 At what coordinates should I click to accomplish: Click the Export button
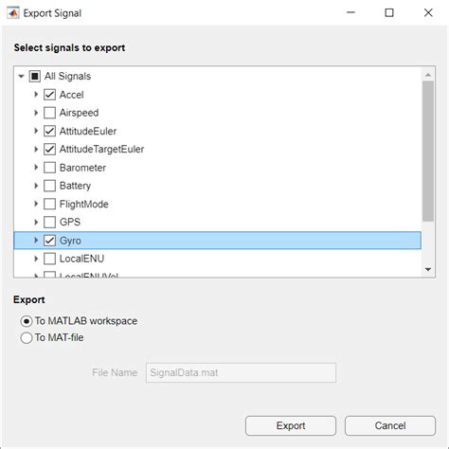click(291, 425)
